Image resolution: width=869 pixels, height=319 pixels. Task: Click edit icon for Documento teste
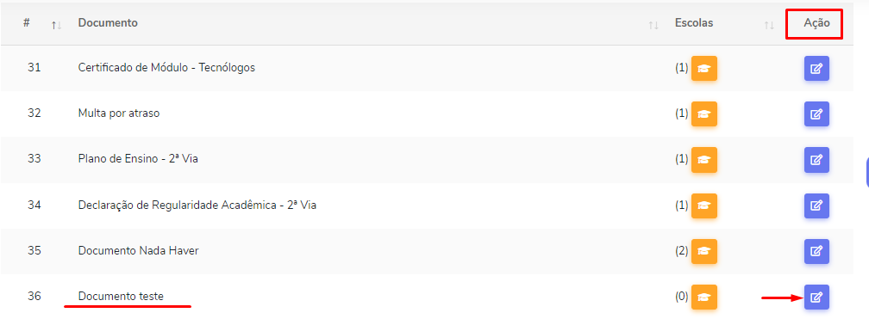click(816, 297)
